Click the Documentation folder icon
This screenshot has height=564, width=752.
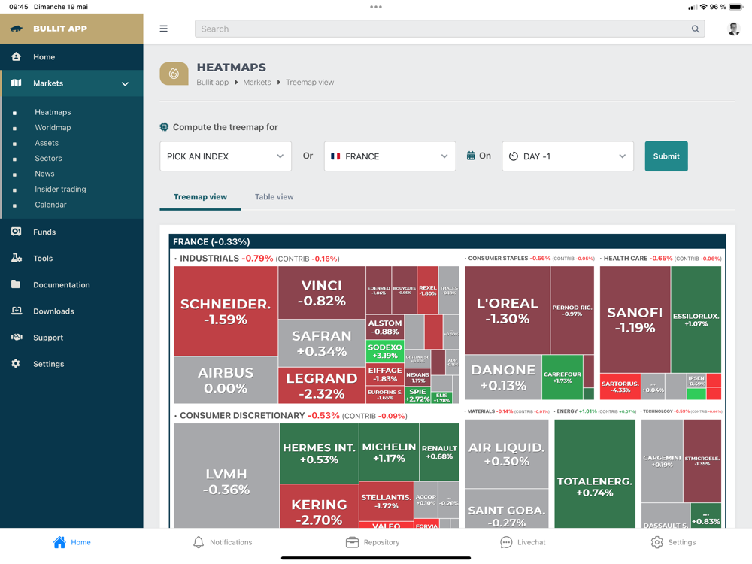[16, 284]
